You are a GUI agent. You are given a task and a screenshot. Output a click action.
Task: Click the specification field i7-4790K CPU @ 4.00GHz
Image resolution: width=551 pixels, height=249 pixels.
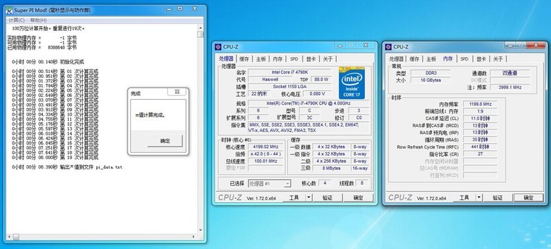309,103
